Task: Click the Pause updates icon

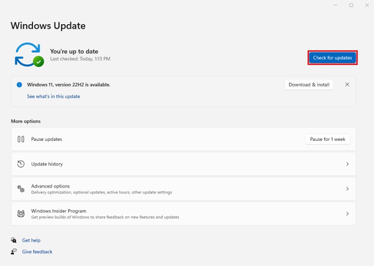Action: pyautogui.click(x=21, y=139)
